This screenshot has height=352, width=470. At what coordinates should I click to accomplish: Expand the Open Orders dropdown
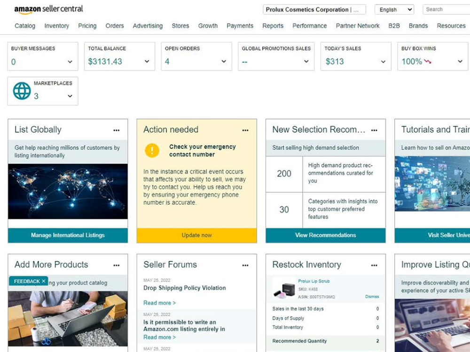(x=224, y=61)
